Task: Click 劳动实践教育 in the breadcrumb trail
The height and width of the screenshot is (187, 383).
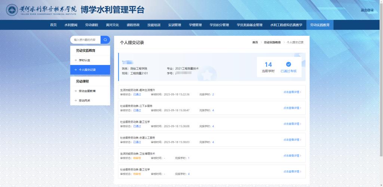Action: click(x=272, y=43)
